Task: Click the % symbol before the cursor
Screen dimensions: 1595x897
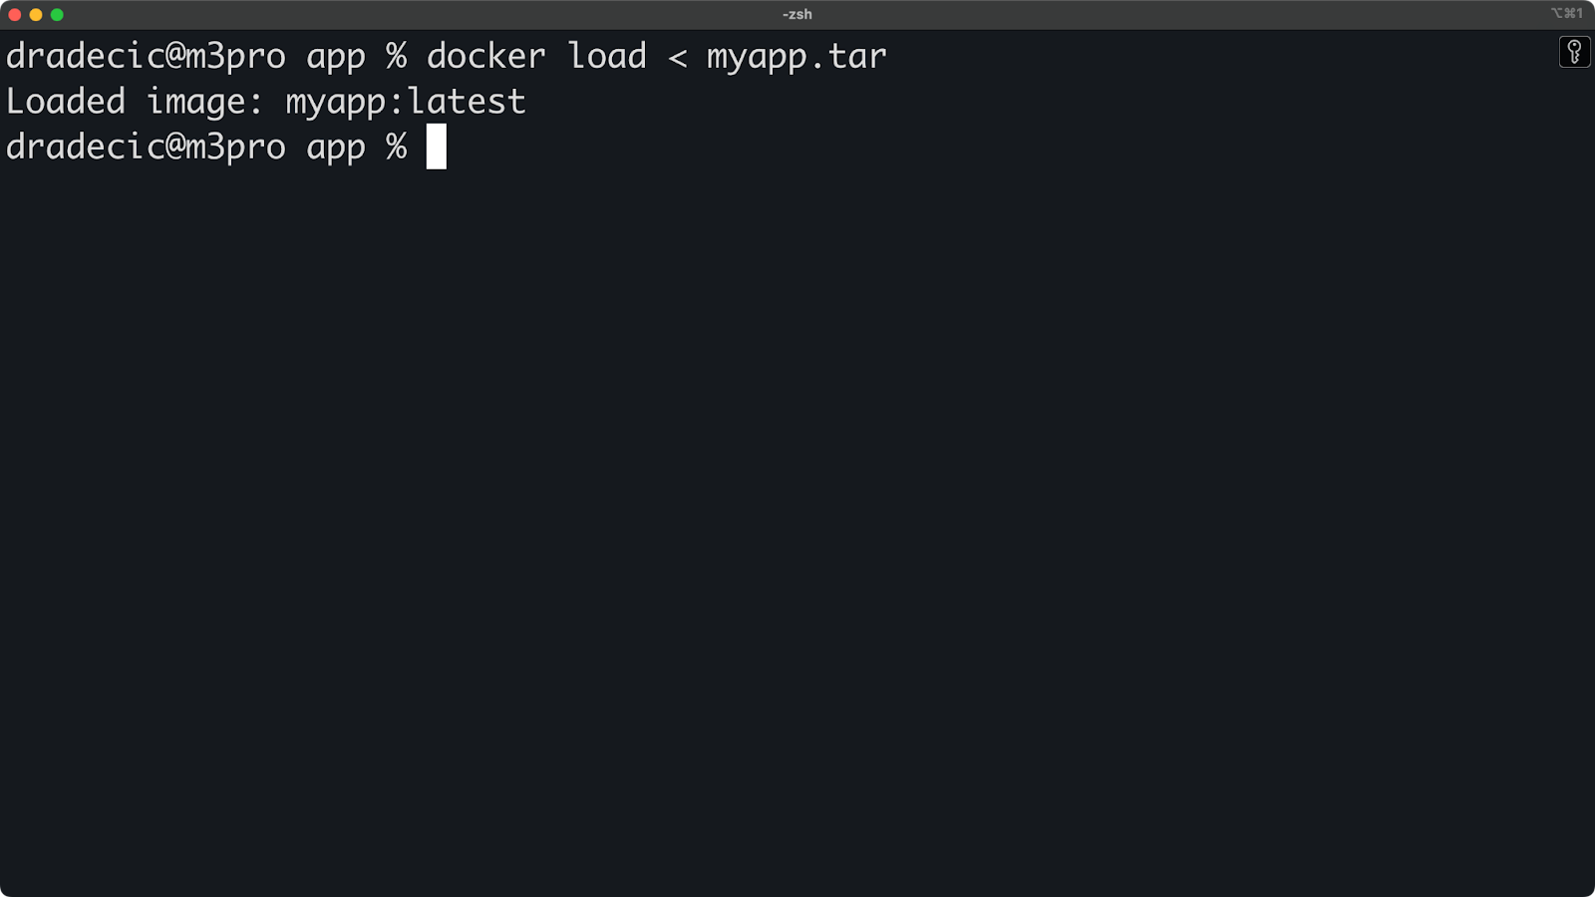Action: [397, 147]
